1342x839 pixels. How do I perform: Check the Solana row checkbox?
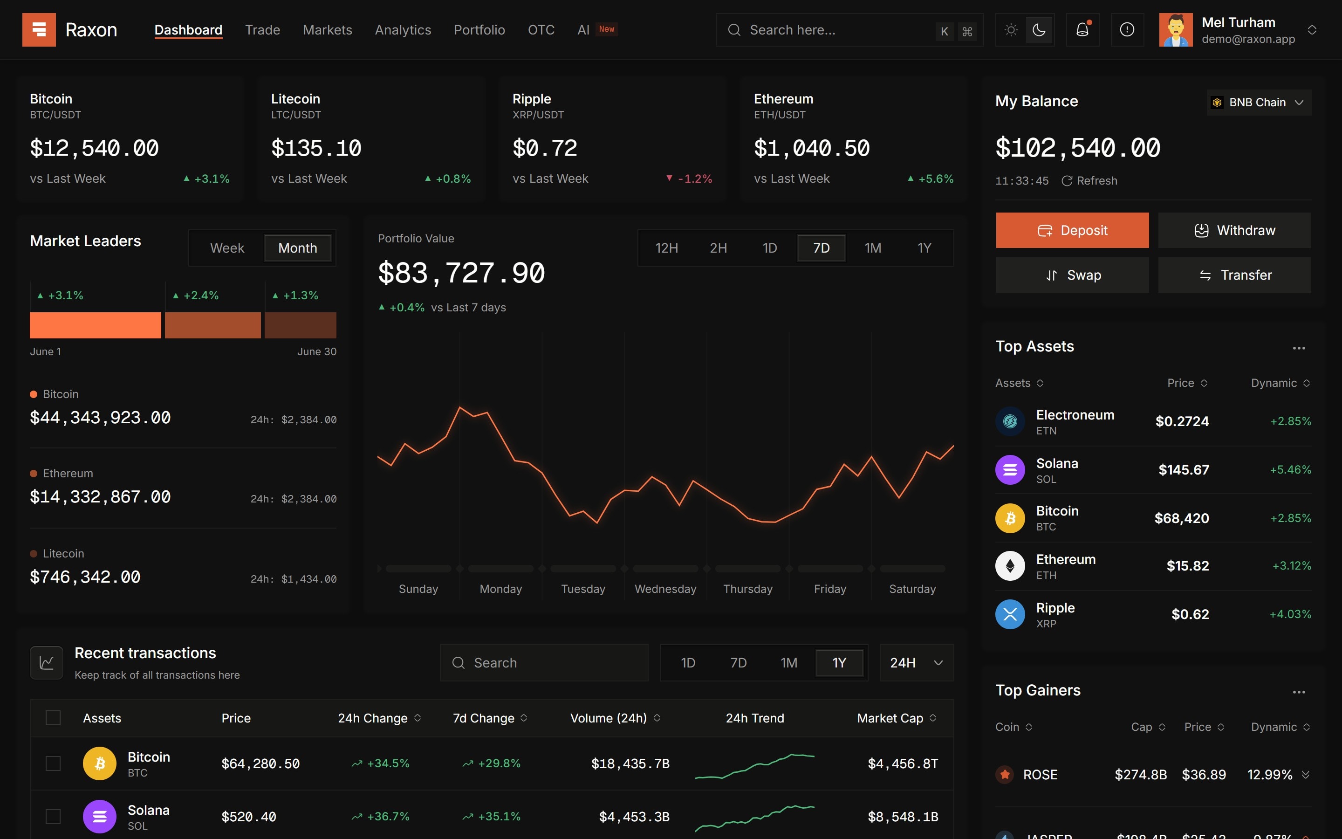click(53, 816)
